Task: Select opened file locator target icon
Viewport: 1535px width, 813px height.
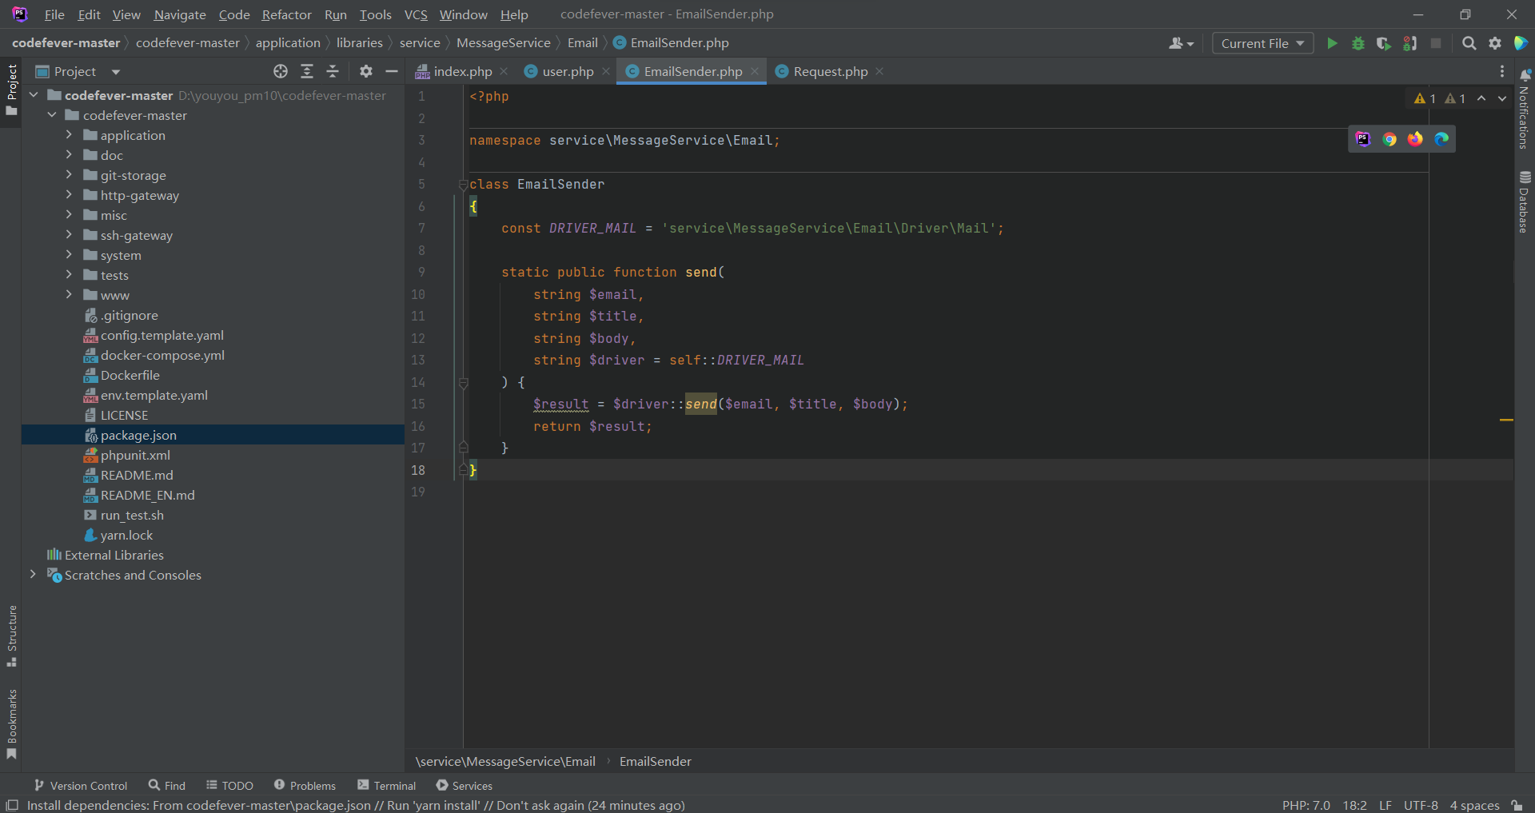Action: 281,71
